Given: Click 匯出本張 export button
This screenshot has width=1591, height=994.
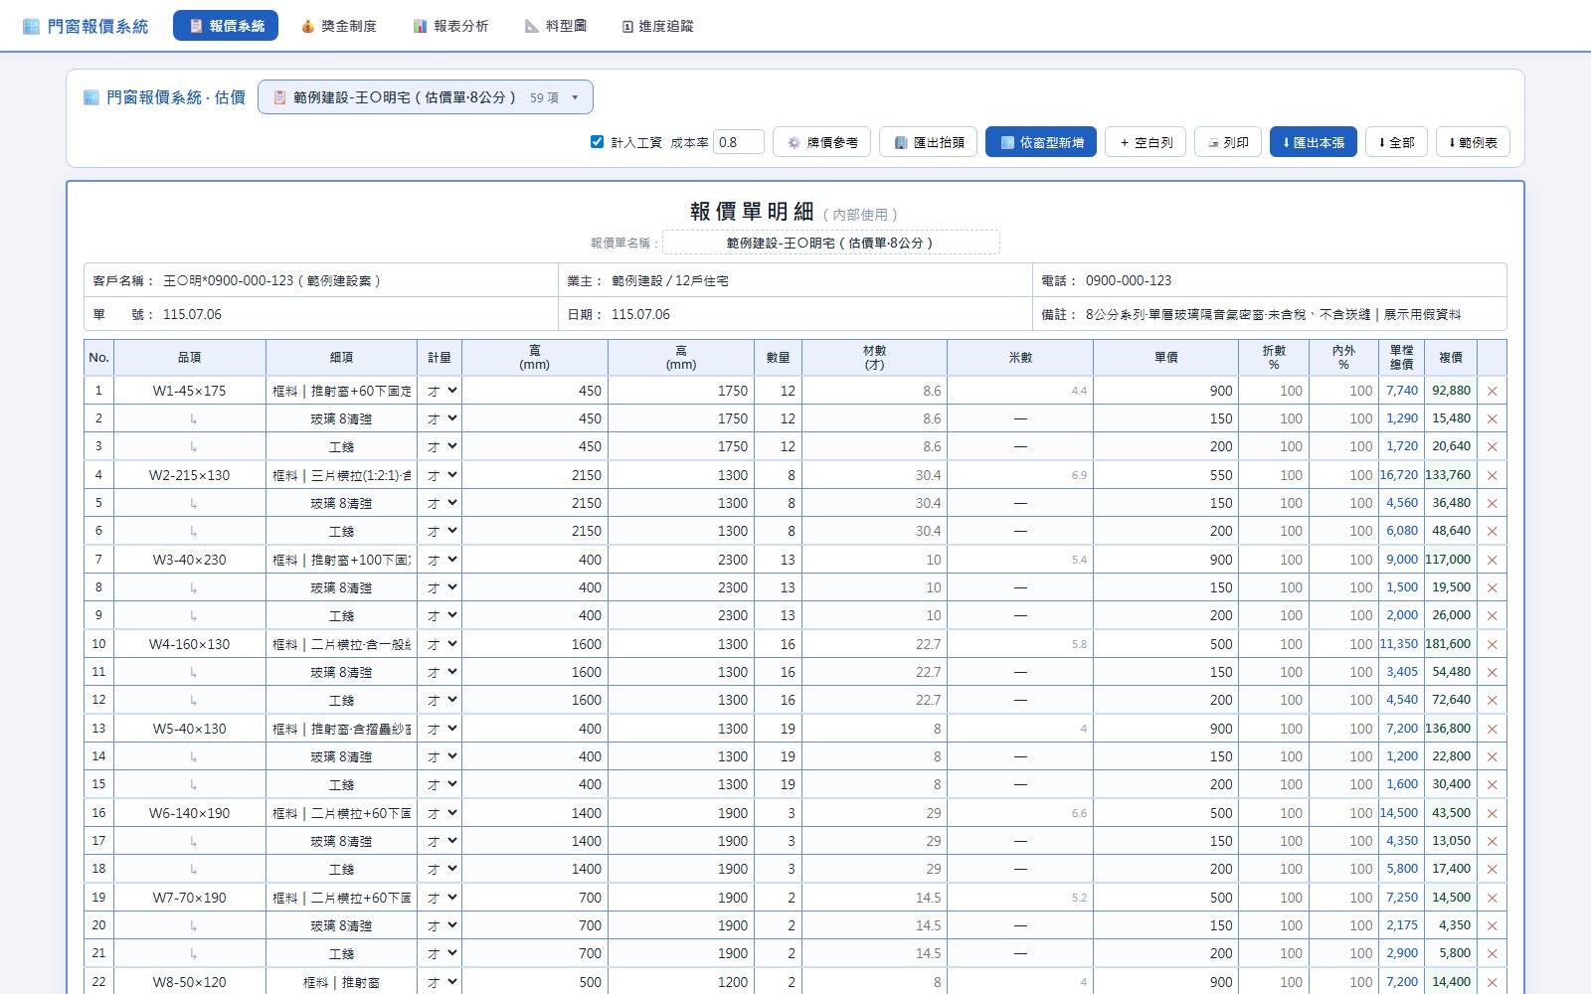Looking at the screenshot, I should pos(1314,142).
